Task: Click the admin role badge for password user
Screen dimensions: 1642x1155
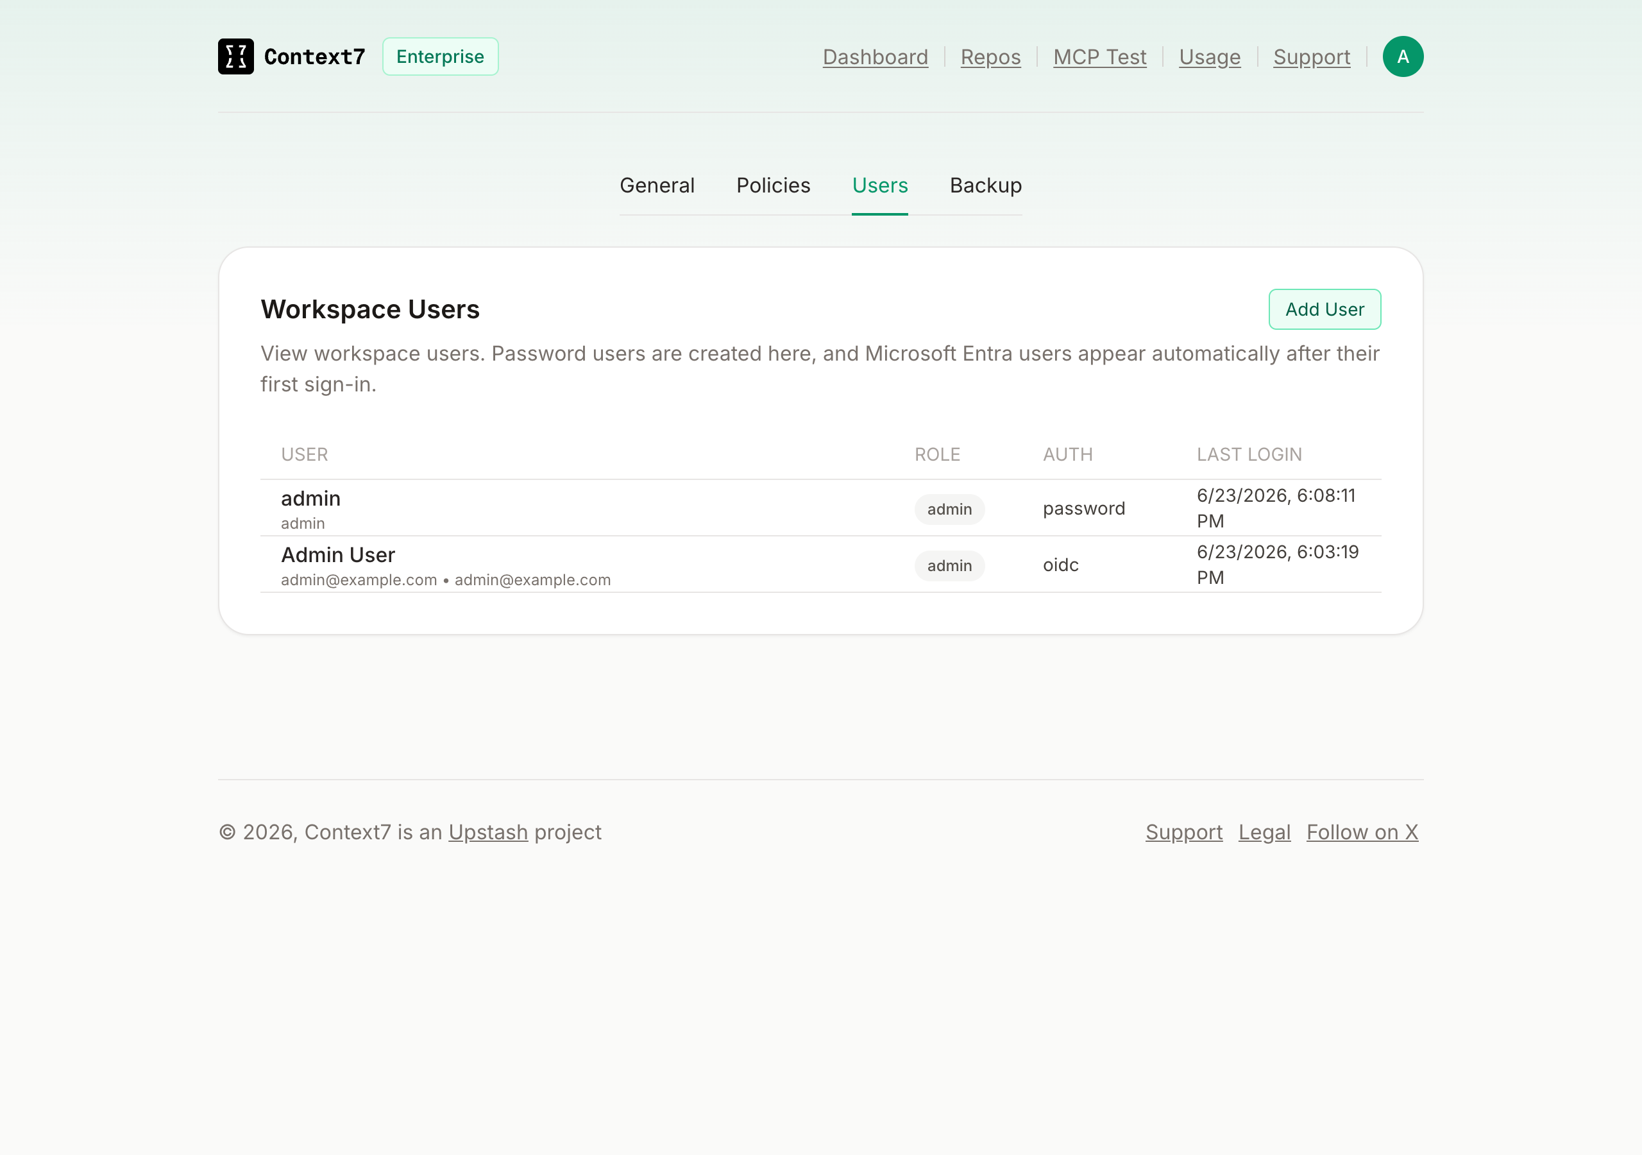Action: click(x=949, y=509)
